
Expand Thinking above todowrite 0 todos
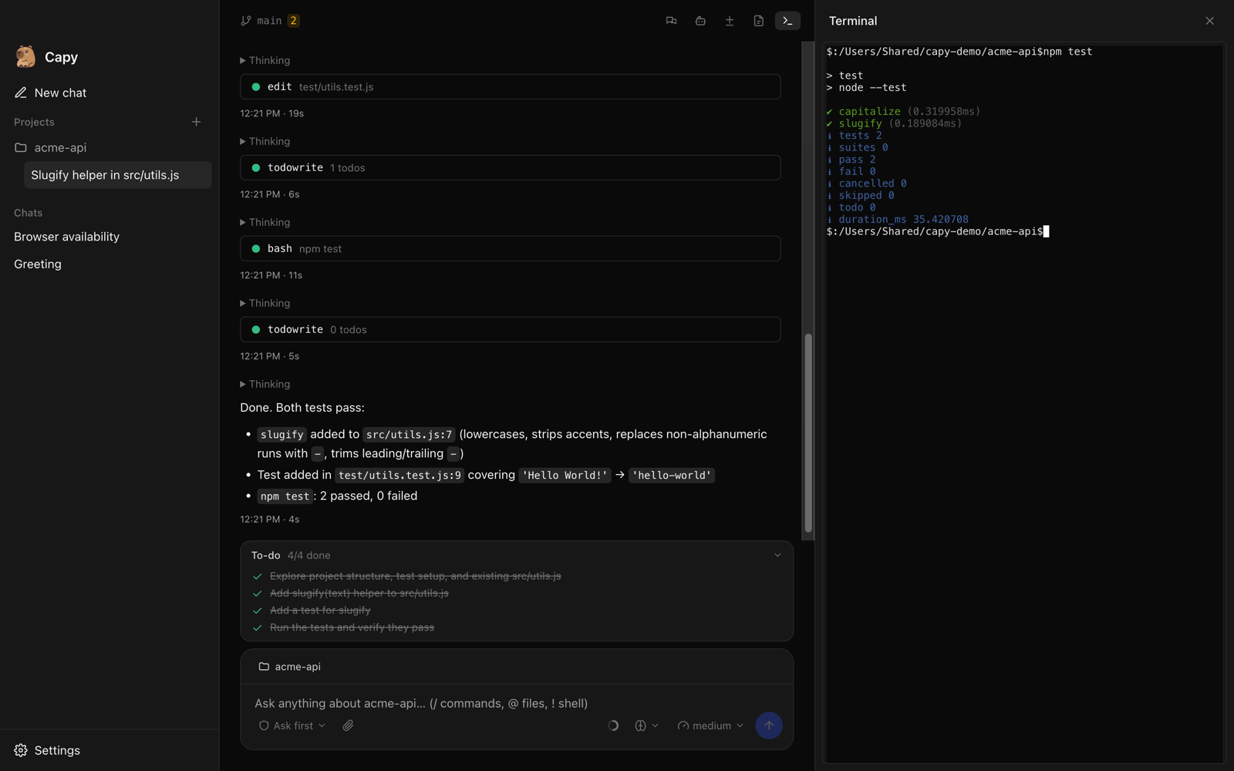(265, 303)
